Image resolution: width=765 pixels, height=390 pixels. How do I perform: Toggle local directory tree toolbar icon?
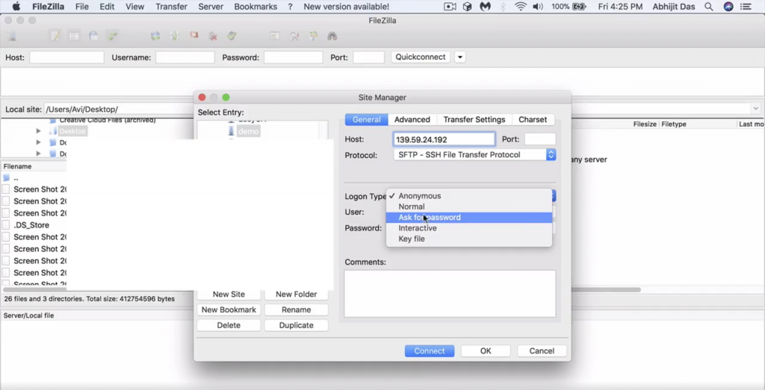coord(74,36)
